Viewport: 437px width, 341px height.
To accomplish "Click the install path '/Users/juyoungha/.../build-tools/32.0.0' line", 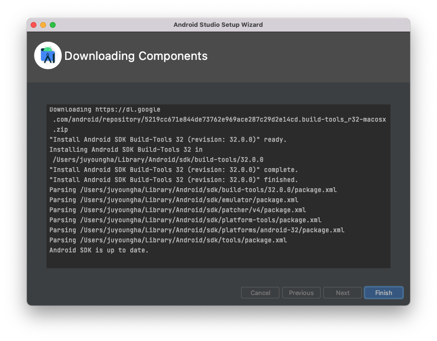I will 158,159.
